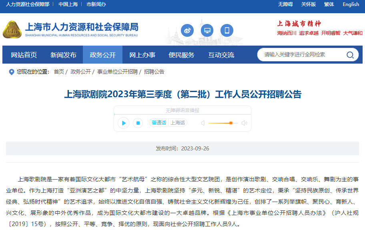
Task: Adjust the orange volume slider
Action: pos(231,123)
